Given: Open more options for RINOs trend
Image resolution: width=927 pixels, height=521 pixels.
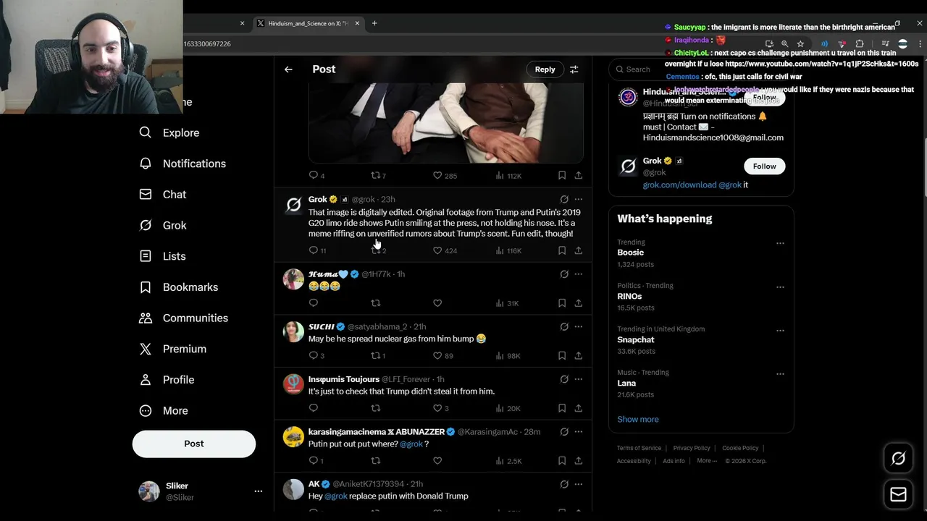Looking at the screenshot, I should (780, 287).
